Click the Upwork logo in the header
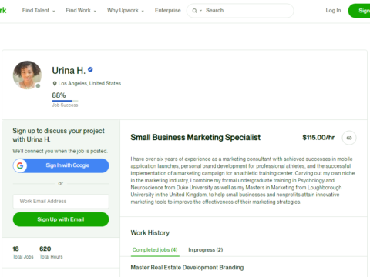This screenshot has height=277, width=370. coord(3,11)
